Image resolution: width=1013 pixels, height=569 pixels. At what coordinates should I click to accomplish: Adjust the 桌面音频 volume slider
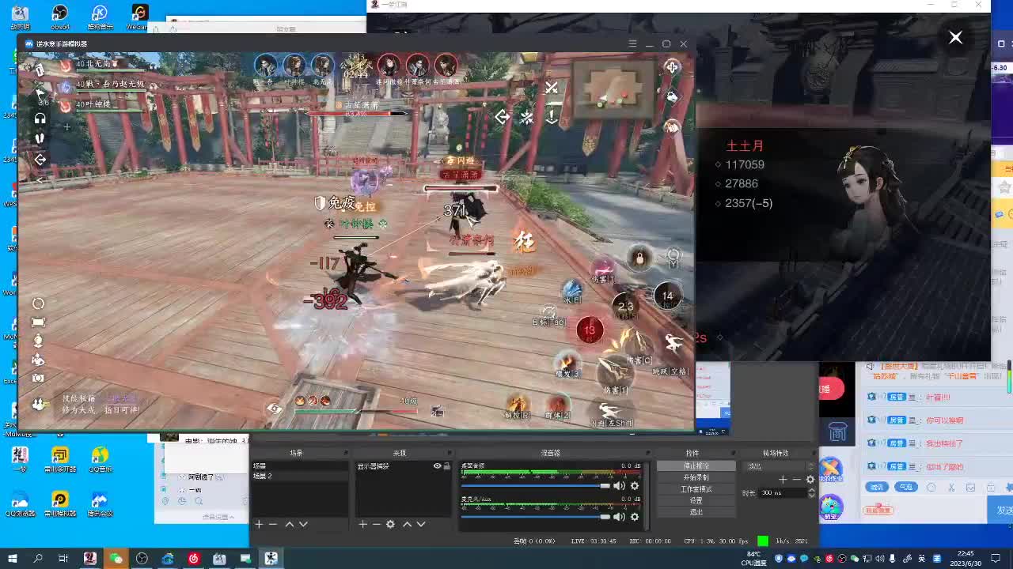click(536, 485)
